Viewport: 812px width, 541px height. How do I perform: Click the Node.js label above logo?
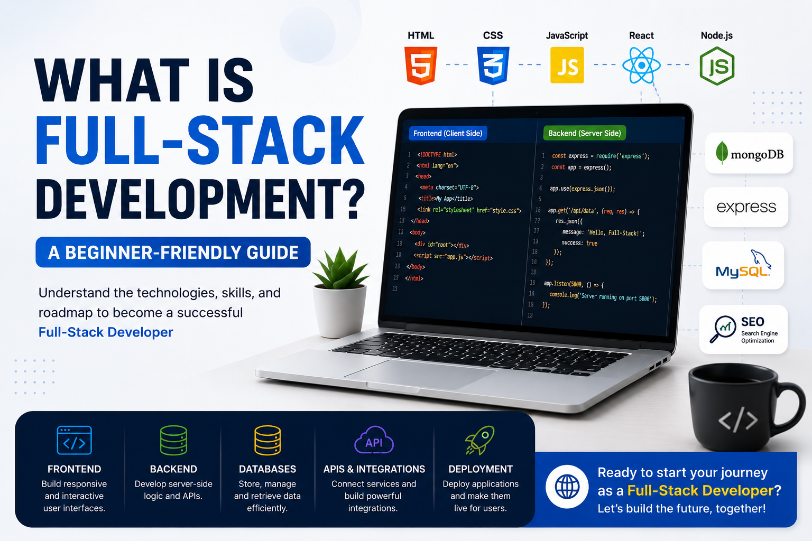pyautogui.click(x=717, y=35)
